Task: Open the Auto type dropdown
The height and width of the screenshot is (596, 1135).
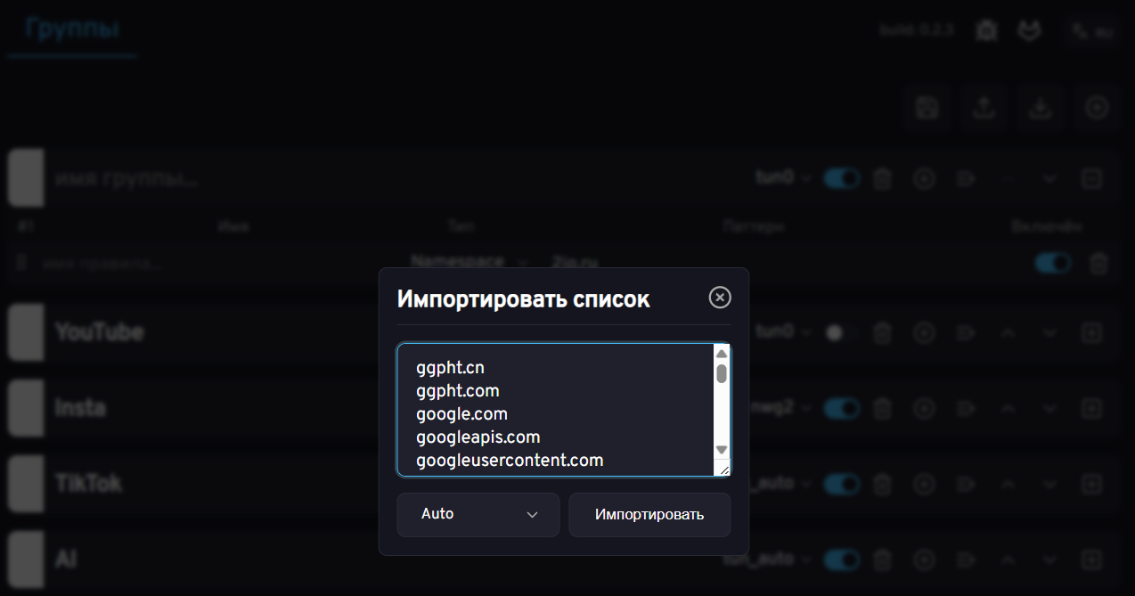Action: click(x=478, y=515)
